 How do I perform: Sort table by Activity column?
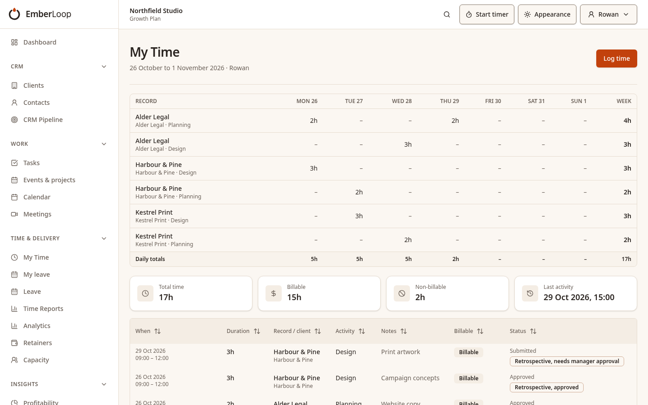(x=350, y=331)
